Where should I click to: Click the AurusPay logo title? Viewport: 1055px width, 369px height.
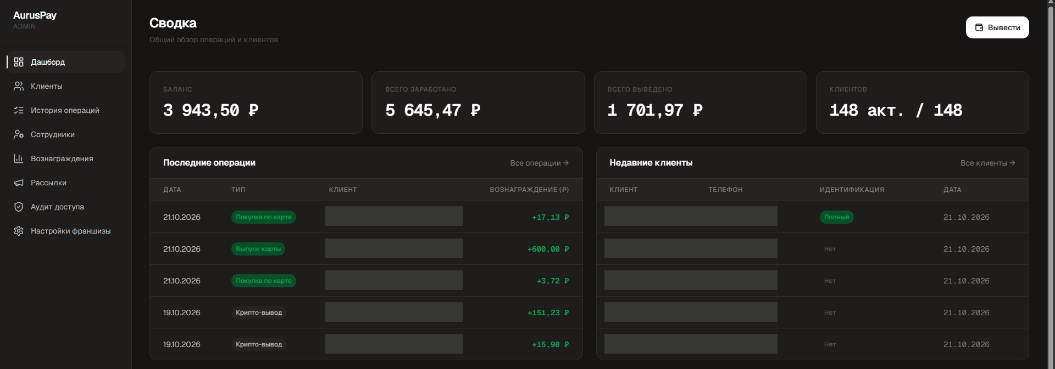[35, 15]
